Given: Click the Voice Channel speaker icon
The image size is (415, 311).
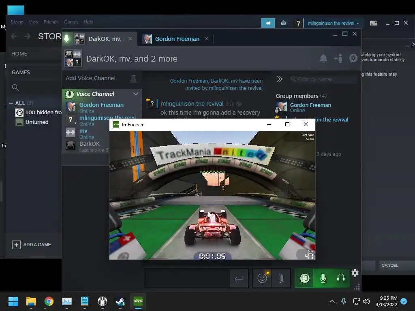Looking at the screenshot, I should pos(70,94).
